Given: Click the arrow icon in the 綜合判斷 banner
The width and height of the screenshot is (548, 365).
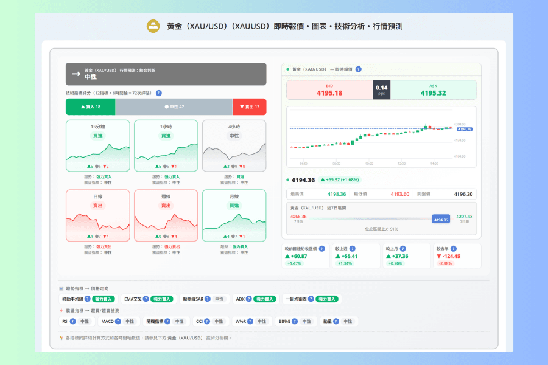Looking at the screenshot, I should [x=76, y=74].
